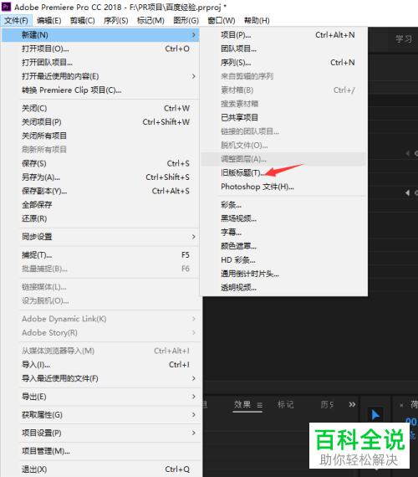Select 已共享项目 in New submenu

tap(283, 117)
